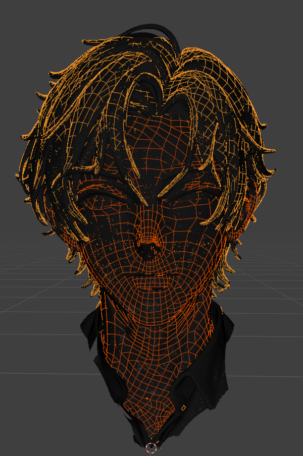Image resolution: width=303 pixels, height=456 pixels.
Task: Select the tip of the character's nose
Action: click(148, 247)
